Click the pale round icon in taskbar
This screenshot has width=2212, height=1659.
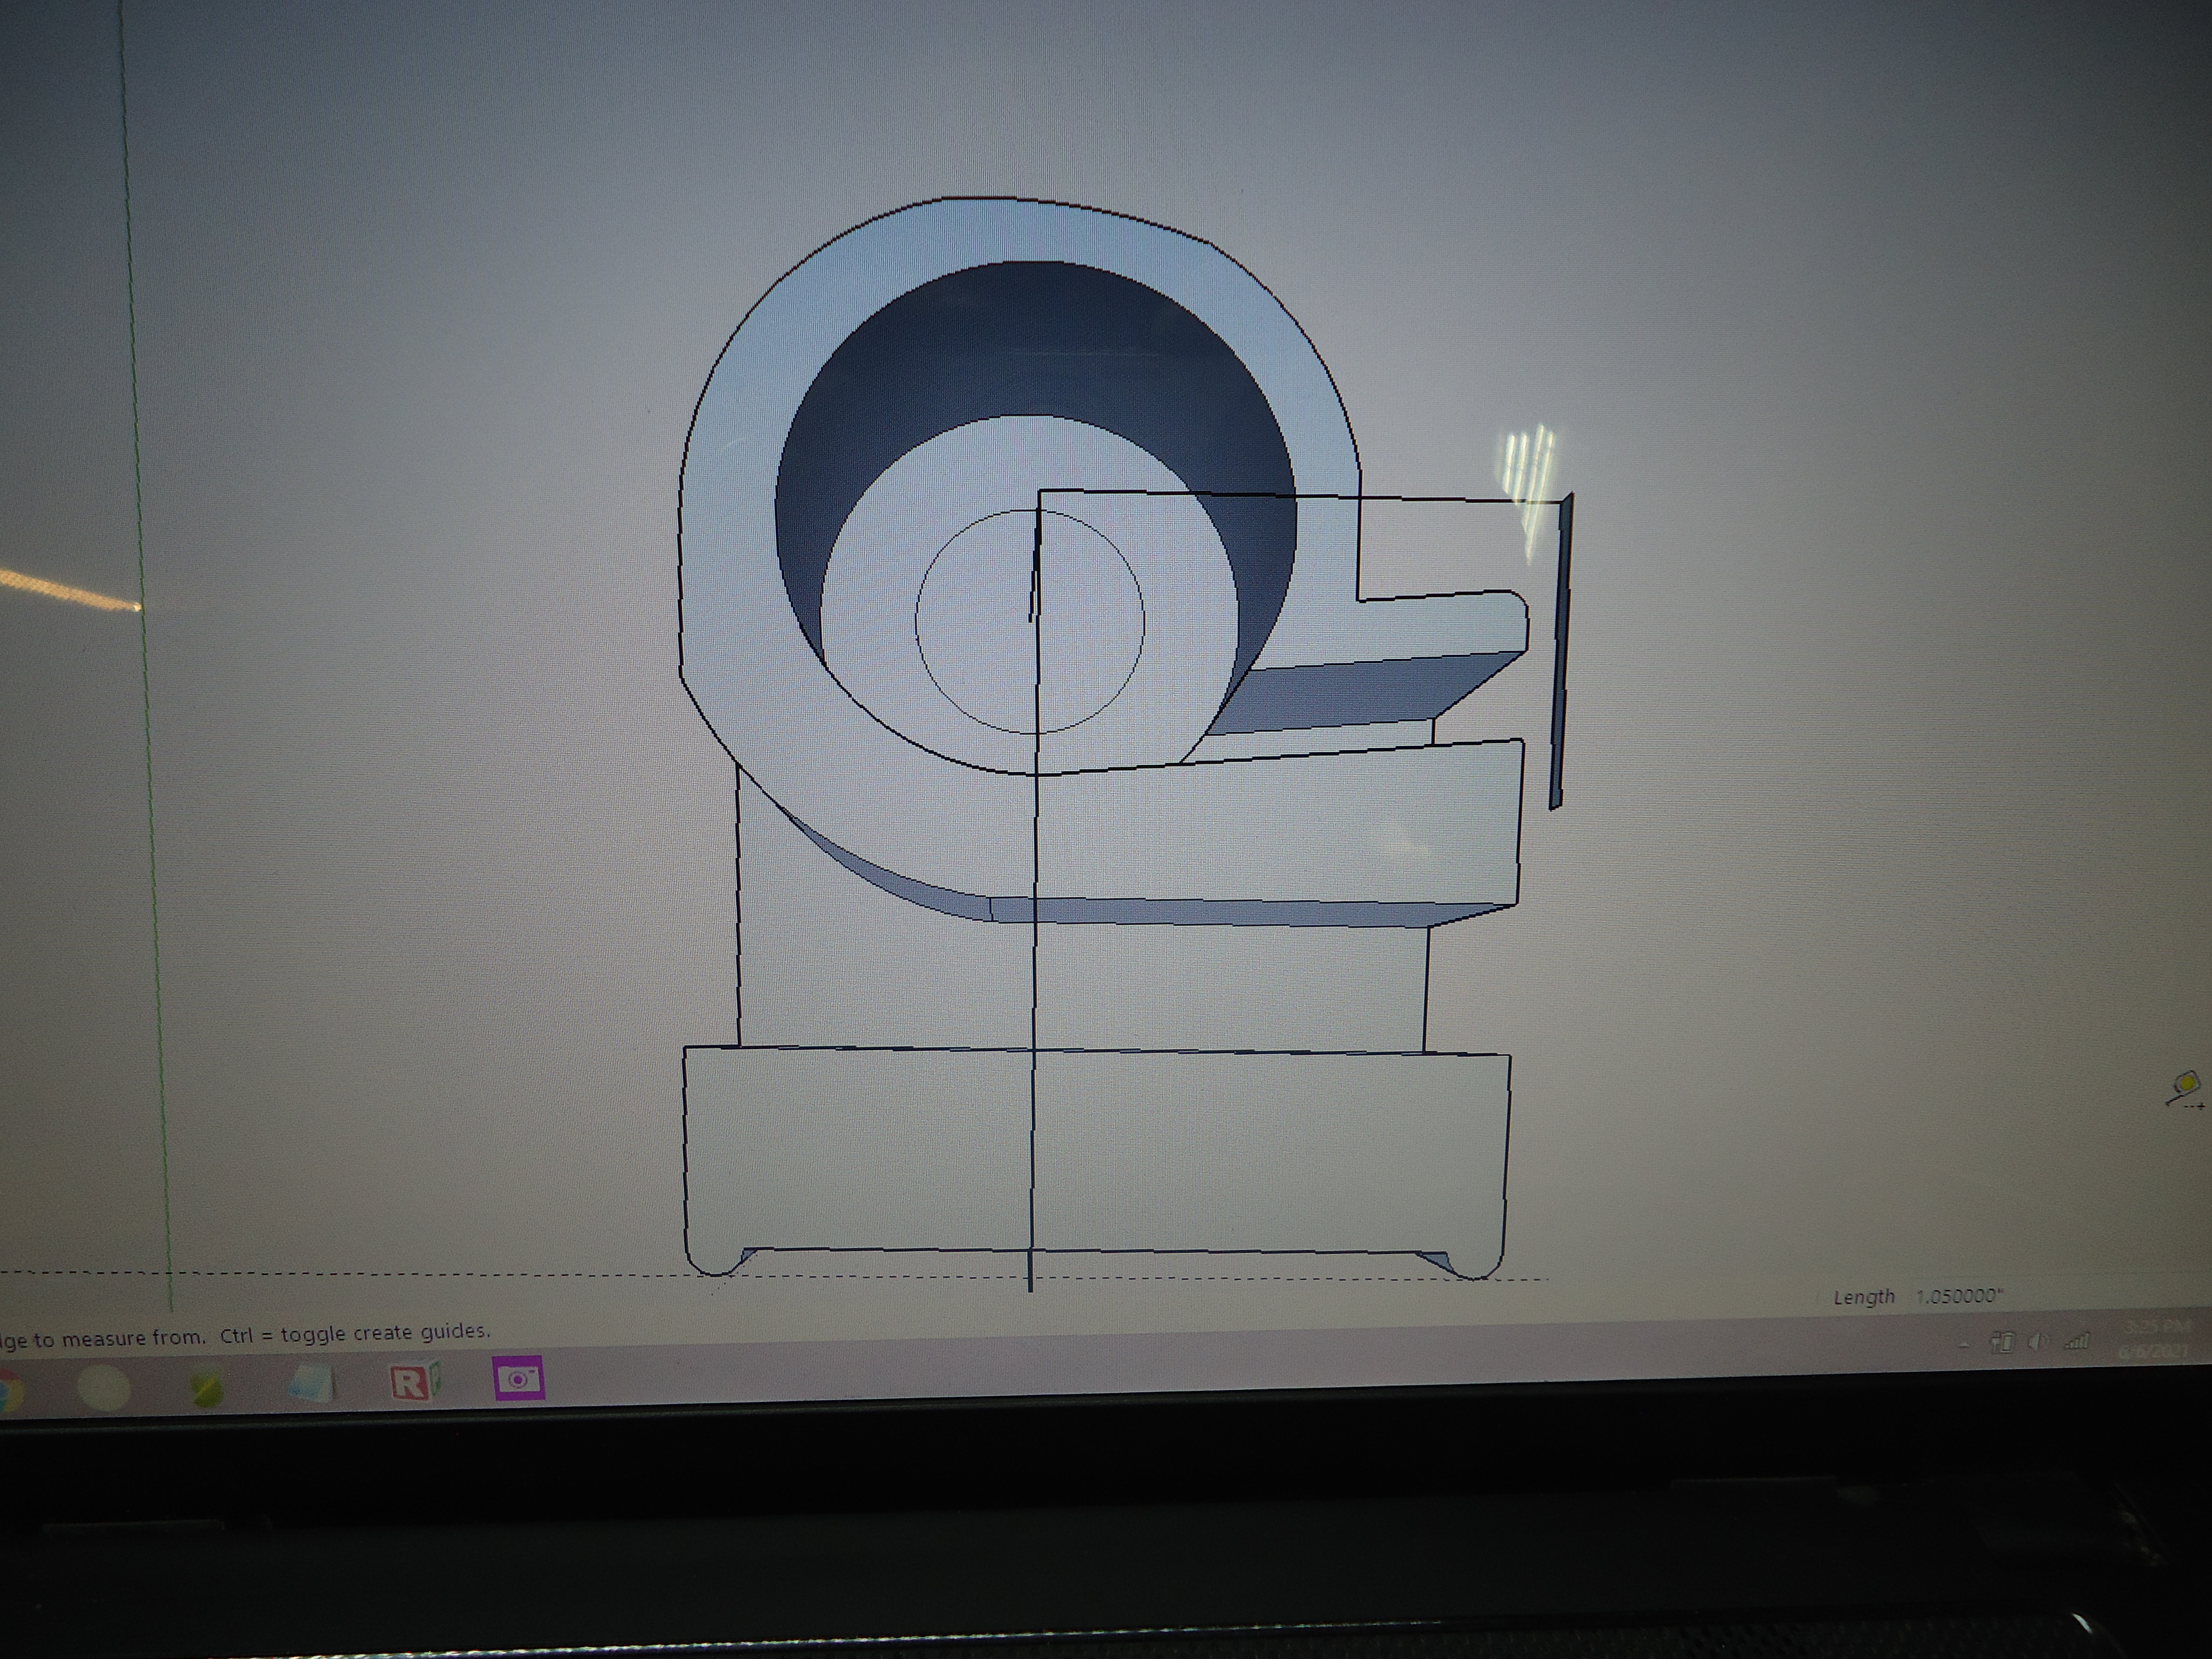tap(104, 1388)
